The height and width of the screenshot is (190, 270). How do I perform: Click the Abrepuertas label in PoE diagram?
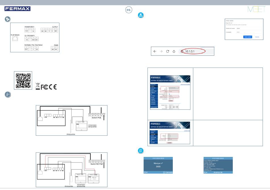click(x=71, y=134)
